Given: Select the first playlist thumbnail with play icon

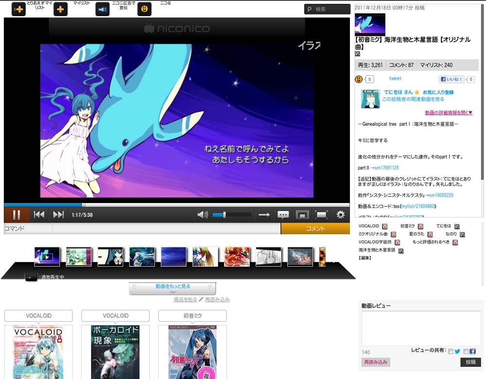Looking at the screenshot, I should [x=47, y=257].
